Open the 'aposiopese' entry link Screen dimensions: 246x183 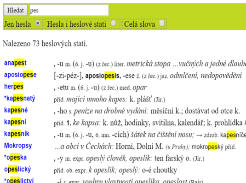coord(20,75)
